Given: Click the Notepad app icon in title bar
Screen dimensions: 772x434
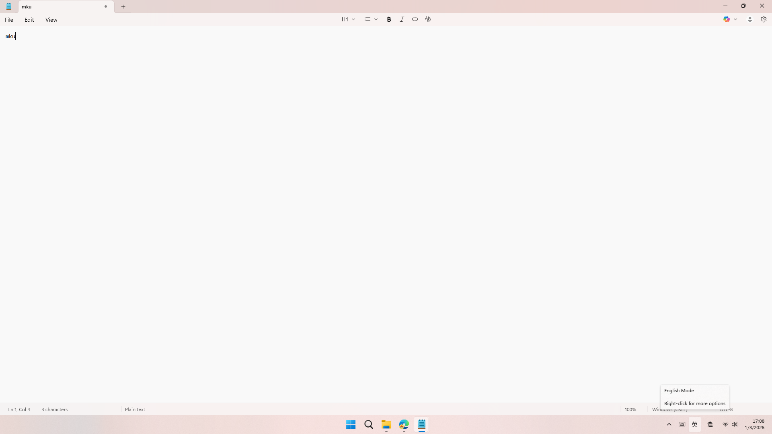Looking at the screenshot, I should (8, 6).
